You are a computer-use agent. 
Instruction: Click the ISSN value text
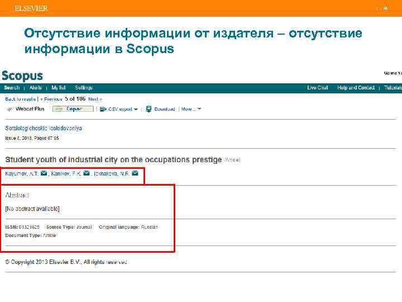click(29, 227)
